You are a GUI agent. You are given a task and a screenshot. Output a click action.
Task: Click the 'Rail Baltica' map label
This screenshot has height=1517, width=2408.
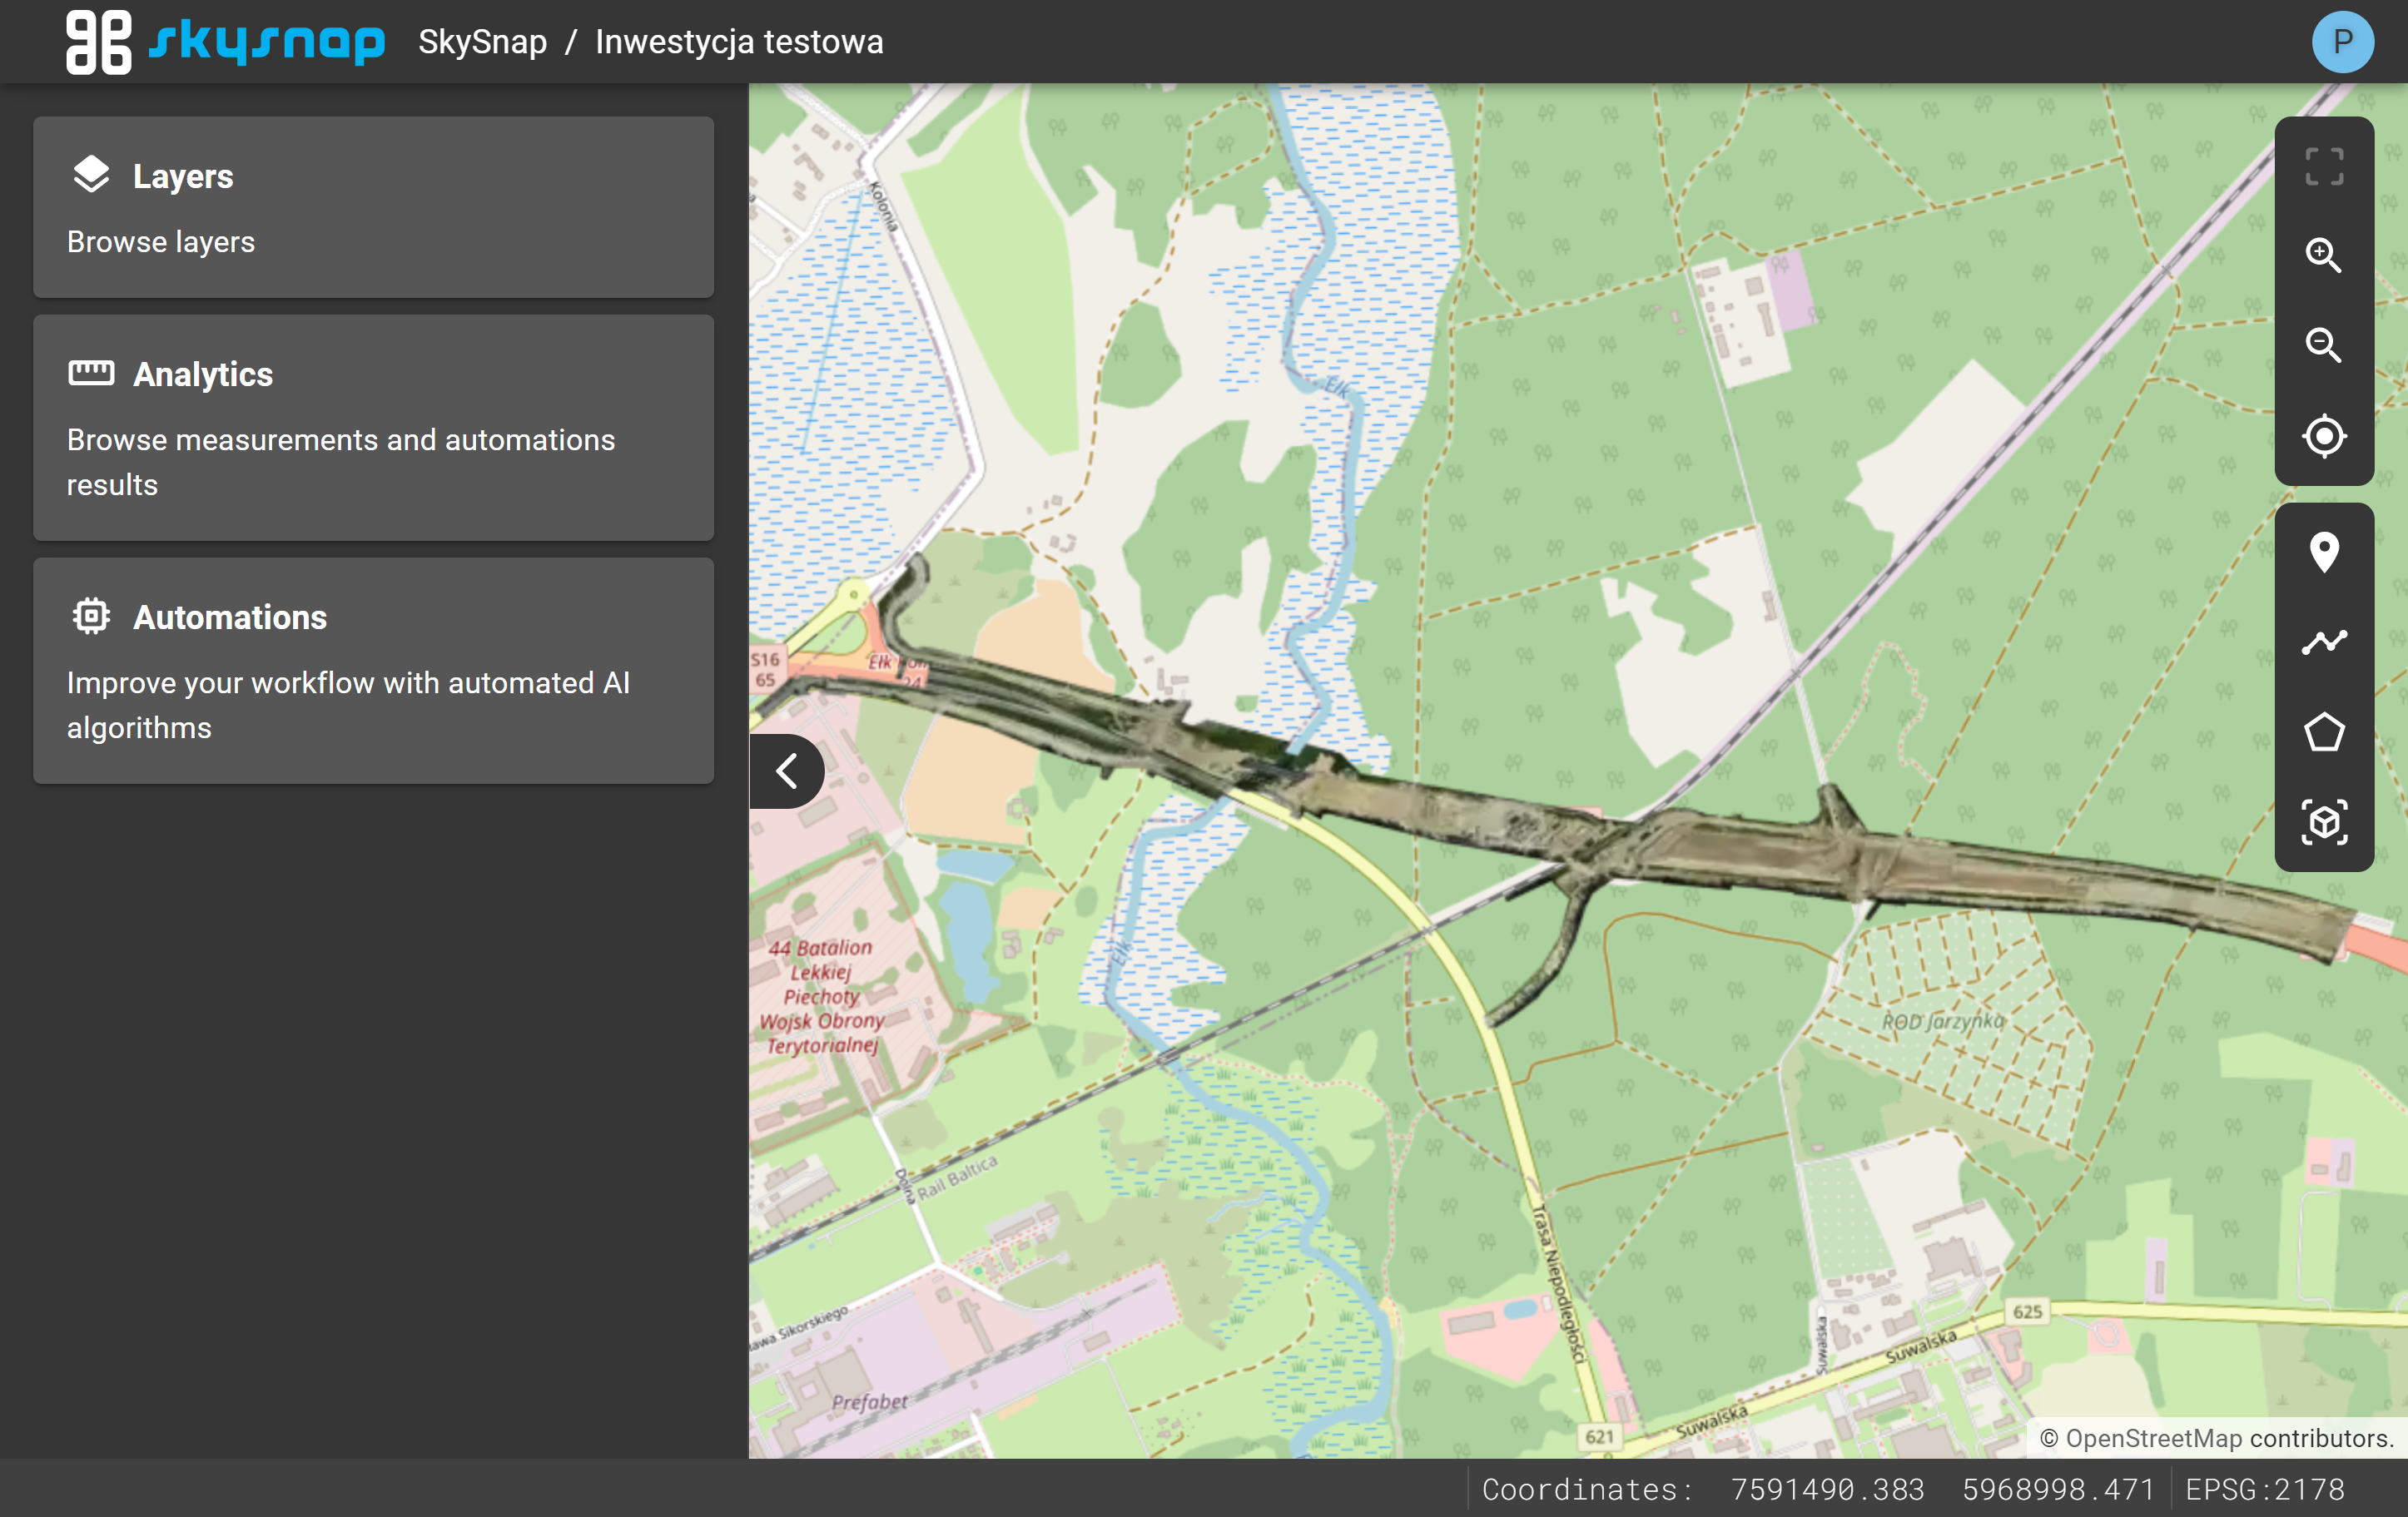click(x=956, y=1178)
